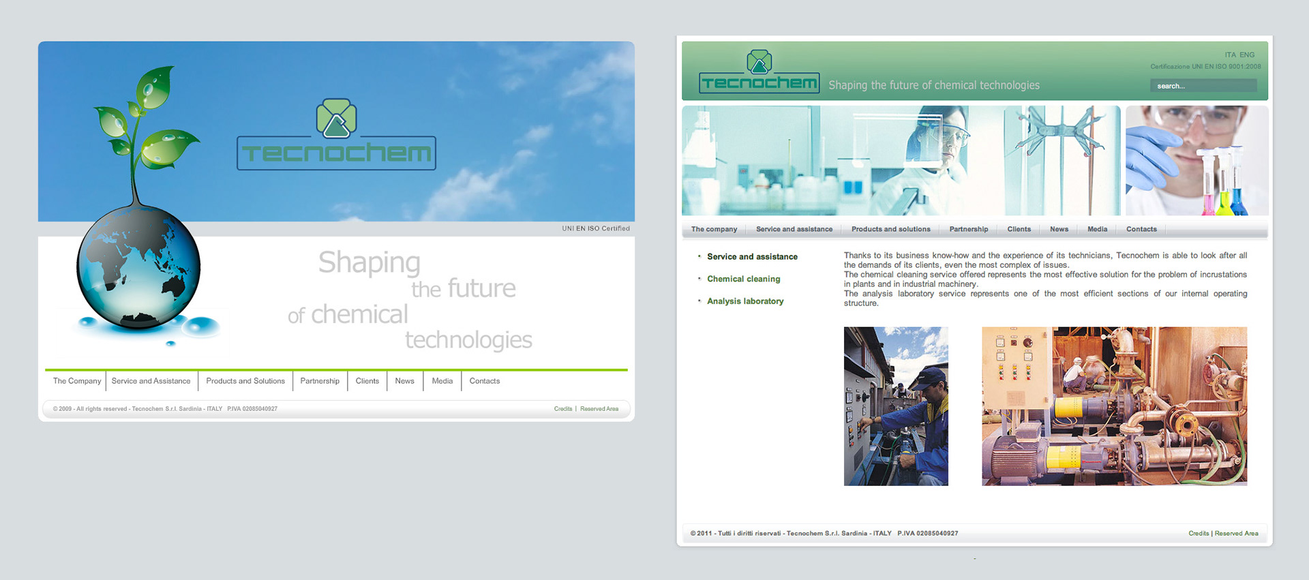Click the 'Shaping the future of chemical technologies' header slogan

934,85
